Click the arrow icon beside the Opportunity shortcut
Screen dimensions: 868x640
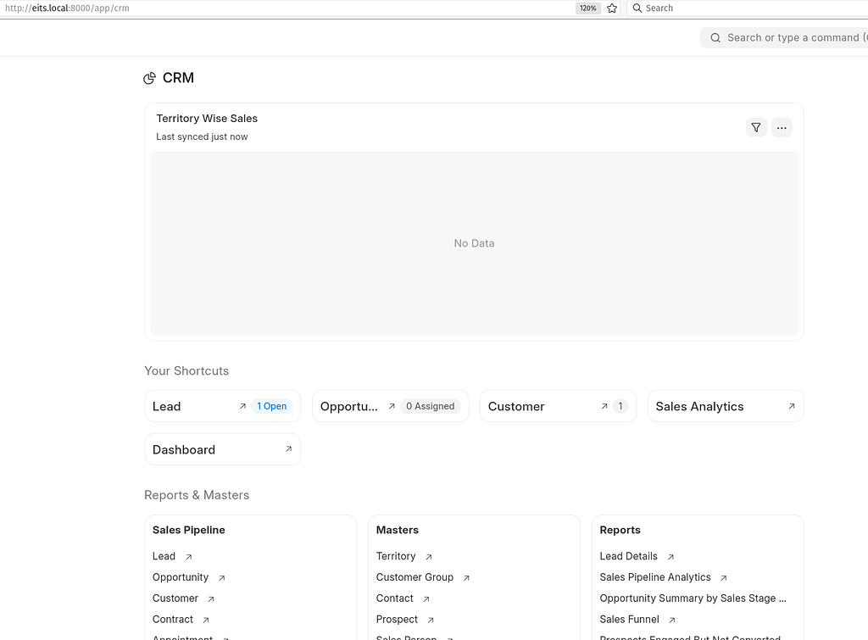click(x=392, y=405)
